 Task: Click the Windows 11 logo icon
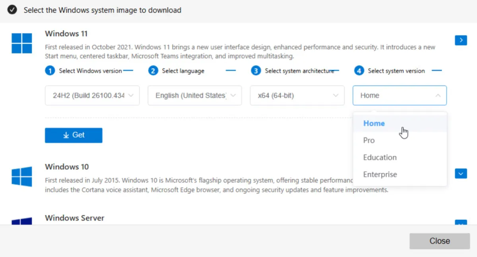click(x=21, y=43)
